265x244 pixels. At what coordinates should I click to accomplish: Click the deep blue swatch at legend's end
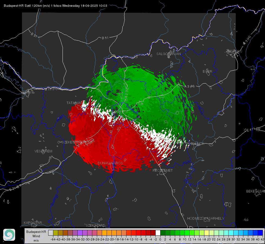(260, 233)
